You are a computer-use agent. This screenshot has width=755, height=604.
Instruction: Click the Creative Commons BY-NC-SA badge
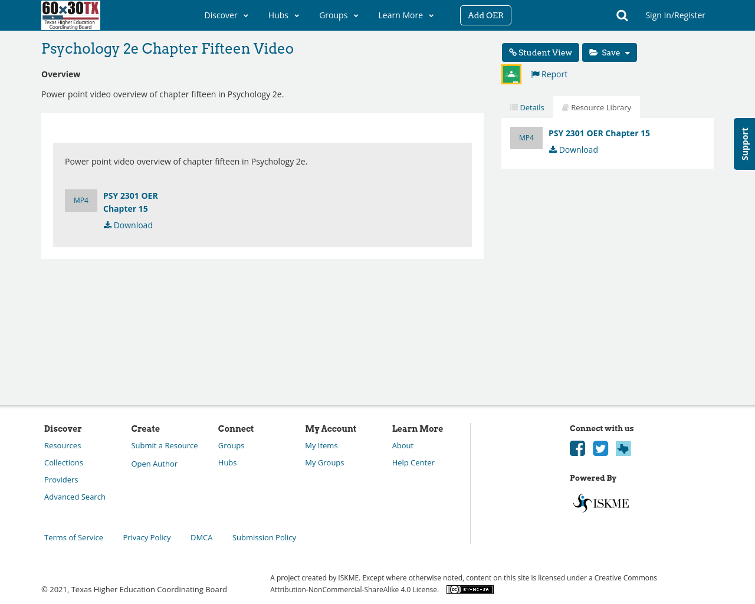470,588
